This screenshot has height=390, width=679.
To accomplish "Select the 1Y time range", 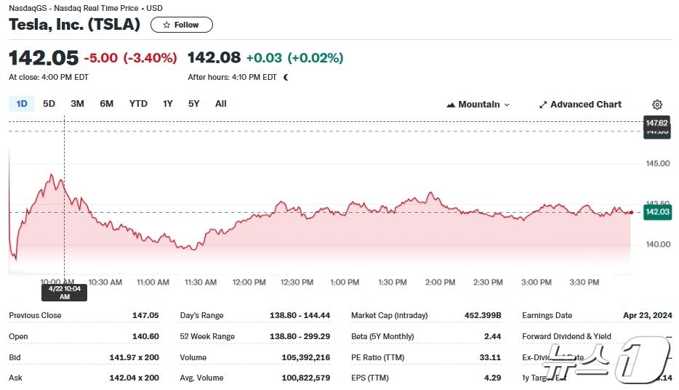I will 168,104.
